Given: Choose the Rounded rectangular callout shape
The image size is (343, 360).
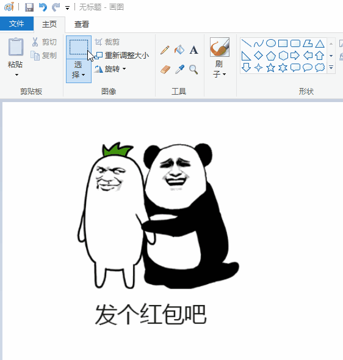Looking at the screenshot, I should (295, 68).
